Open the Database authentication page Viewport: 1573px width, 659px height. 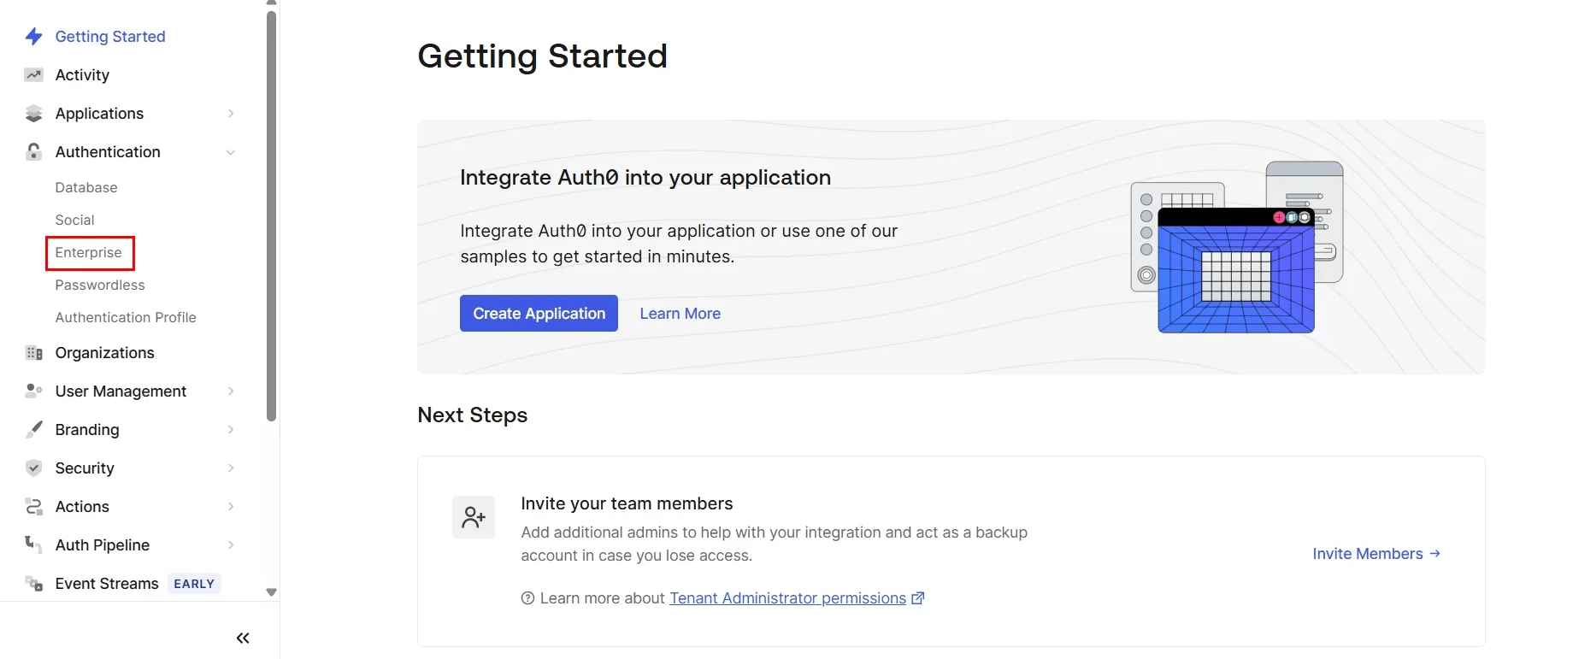[86, 187]
